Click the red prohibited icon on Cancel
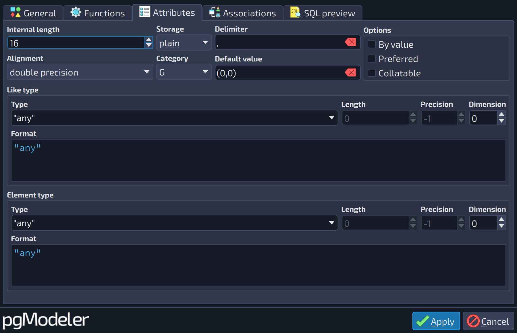The width and height of the screenshot is (517, 333). click(x=473, y=321)
